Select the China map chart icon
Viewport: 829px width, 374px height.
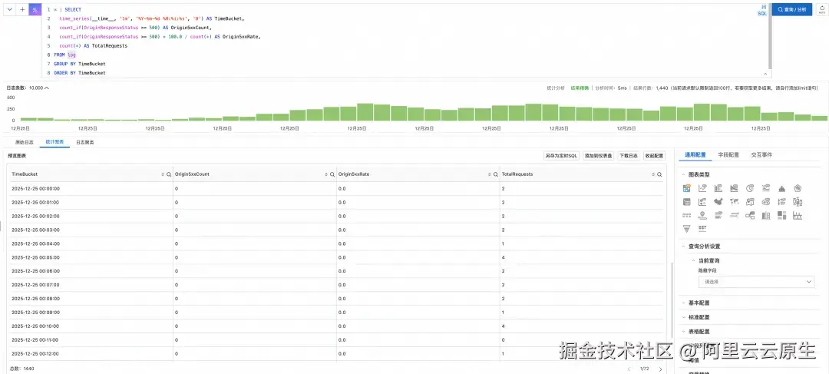(x=718, y=201)
